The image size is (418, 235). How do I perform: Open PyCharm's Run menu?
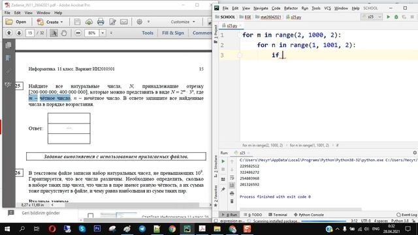pos(305,8)
